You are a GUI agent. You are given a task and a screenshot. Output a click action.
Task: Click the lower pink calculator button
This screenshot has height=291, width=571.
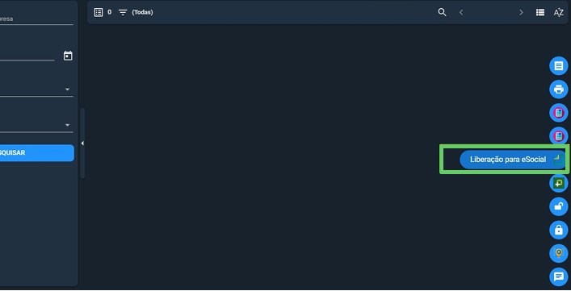tap(559, 136)
